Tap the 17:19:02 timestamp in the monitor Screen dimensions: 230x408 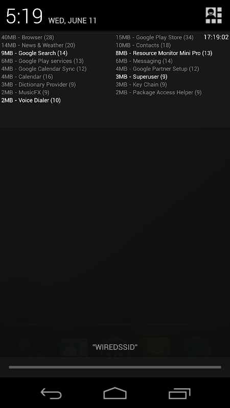tap(216, 37)
